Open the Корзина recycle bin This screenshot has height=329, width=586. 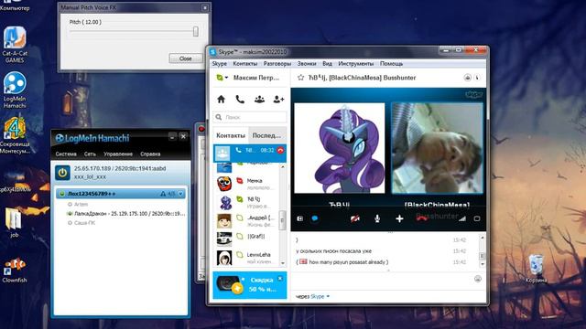pyautogui.click(x=536, y=269)
